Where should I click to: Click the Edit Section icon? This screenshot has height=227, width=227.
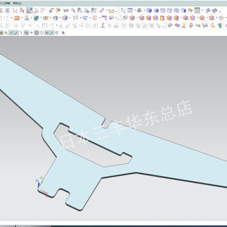tap(215, 10)
